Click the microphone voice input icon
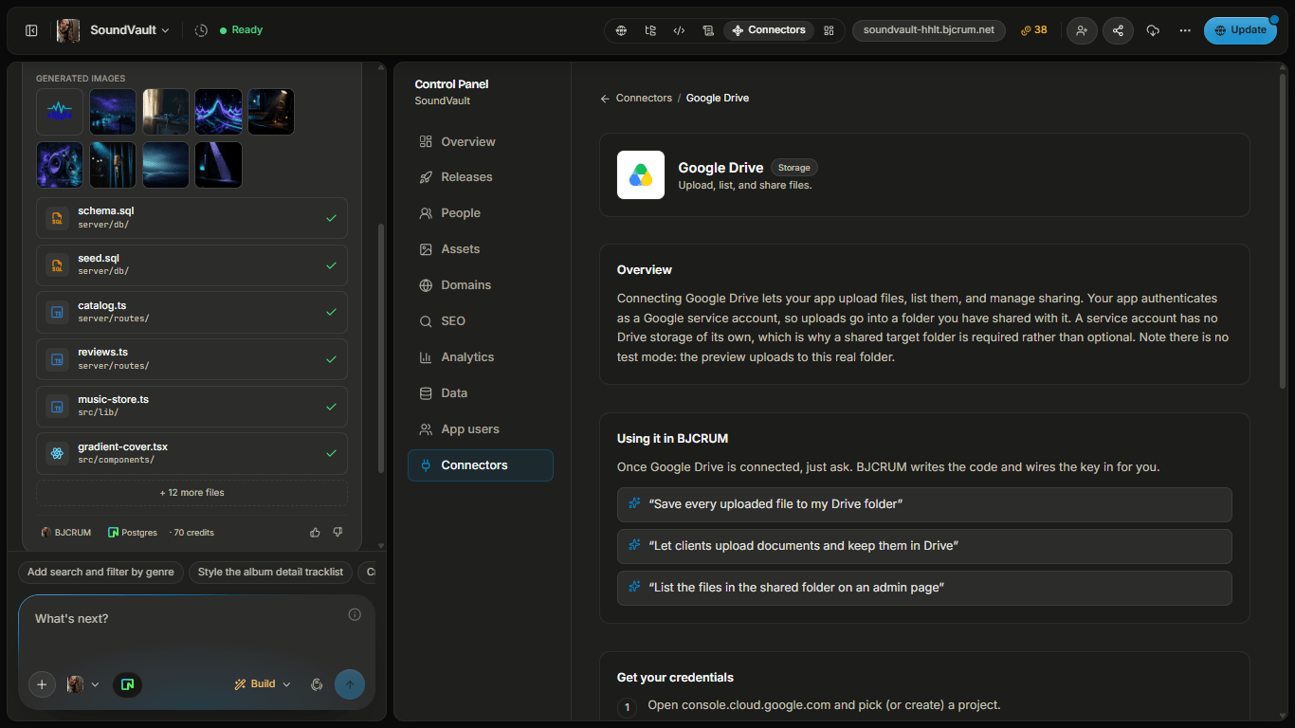This screenshot has width=1295, height=728. pos(318,684)
